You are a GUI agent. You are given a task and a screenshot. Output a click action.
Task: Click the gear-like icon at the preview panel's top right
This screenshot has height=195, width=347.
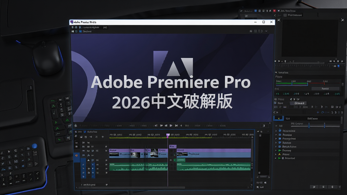point(251,31)
